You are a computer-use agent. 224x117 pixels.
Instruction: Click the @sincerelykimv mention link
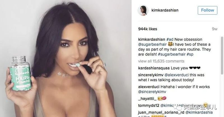click(x=152, y=92)
